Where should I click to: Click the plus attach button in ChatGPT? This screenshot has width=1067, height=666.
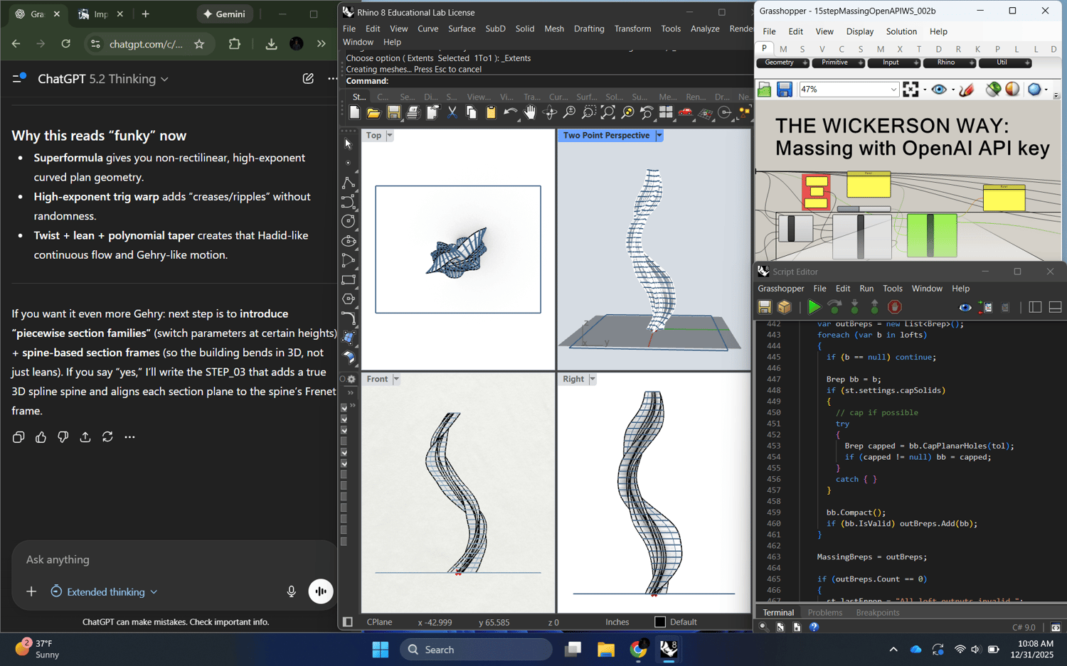pyautogui.click(x=31, y=591)
